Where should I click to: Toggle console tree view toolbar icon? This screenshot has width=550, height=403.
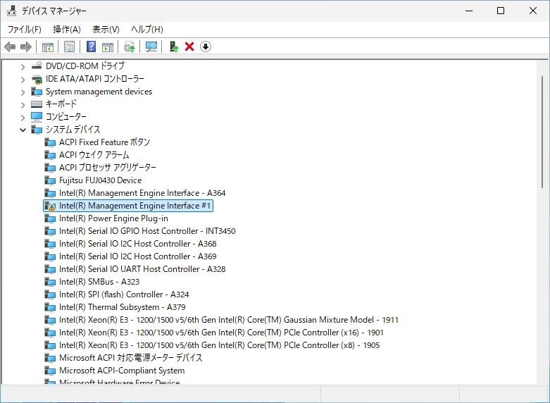(x=48, y=46)
